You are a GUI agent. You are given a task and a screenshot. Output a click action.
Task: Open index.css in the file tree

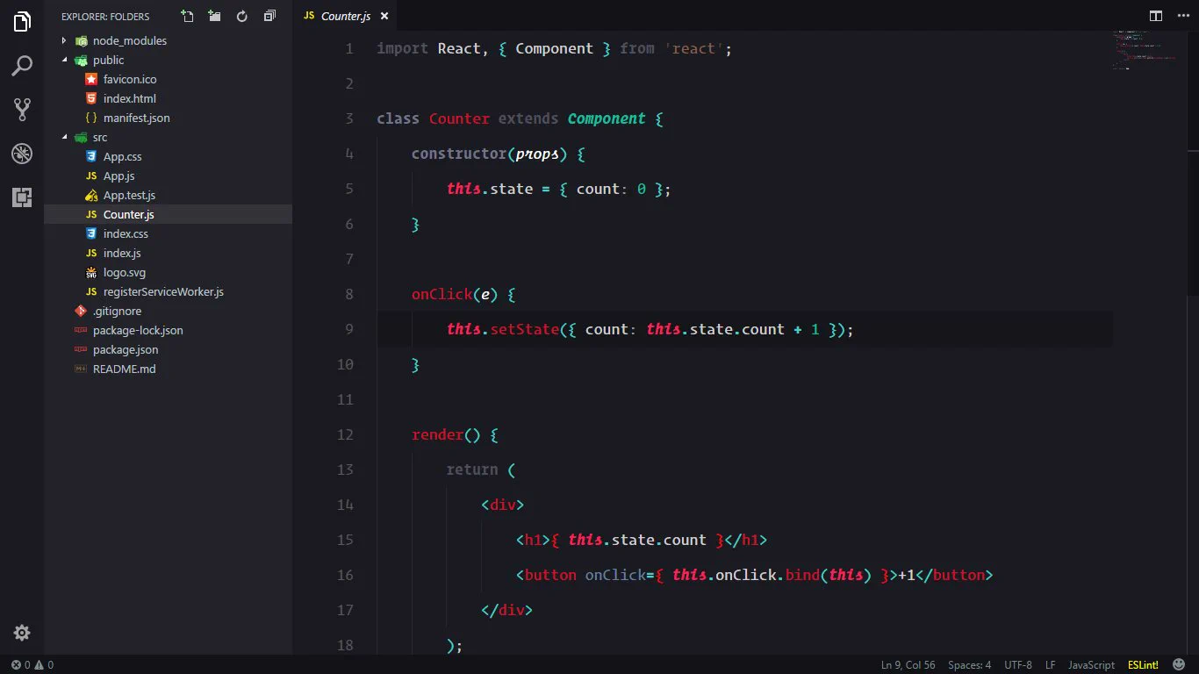pyautogui.click(x=168, y=233)
